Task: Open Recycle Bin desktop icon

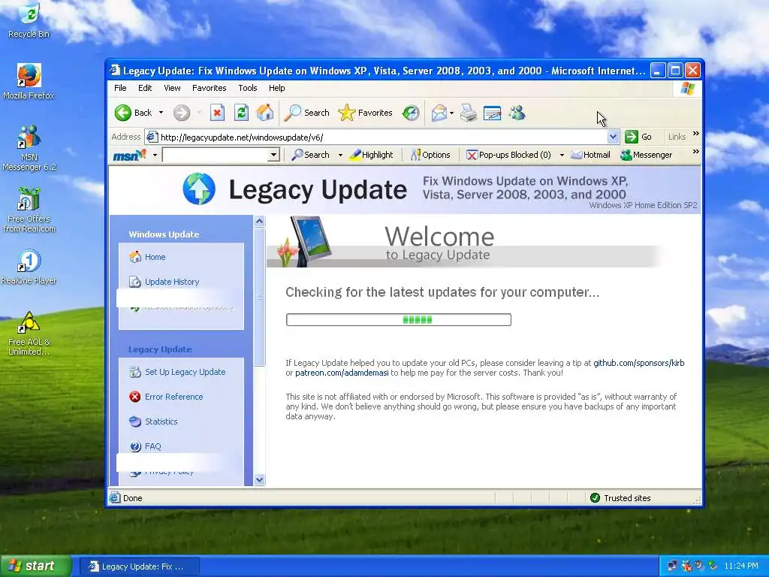Action: (x=29, y=20)
